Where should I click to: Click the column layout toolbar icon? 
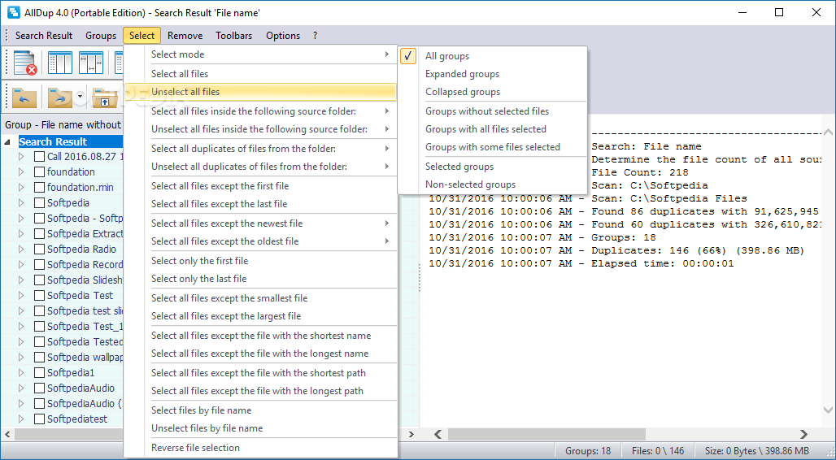[x=59, y=63]
